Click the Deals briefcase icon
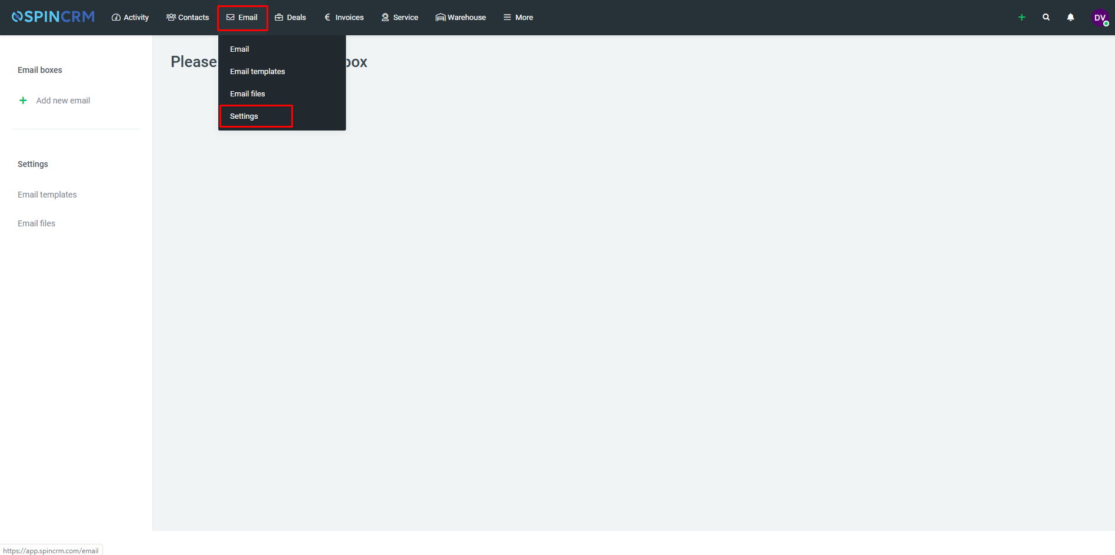Viewport: 1115px width, 555px height. tap(279, 18)
